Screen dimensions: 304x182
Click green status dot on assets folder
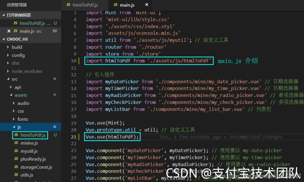tap(55, 95)
